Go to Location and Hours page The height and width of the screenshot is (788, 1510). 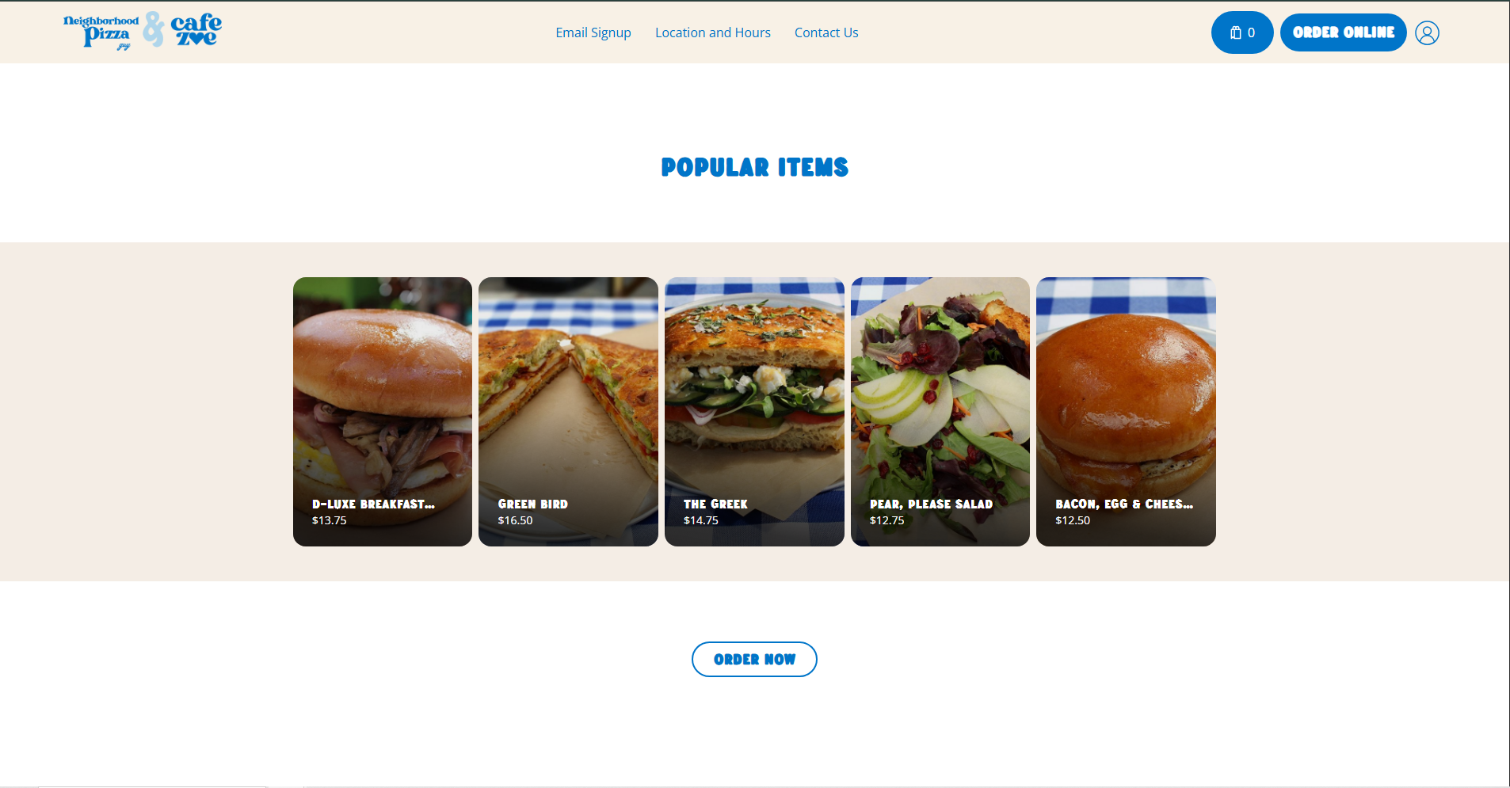click(713, 32)
